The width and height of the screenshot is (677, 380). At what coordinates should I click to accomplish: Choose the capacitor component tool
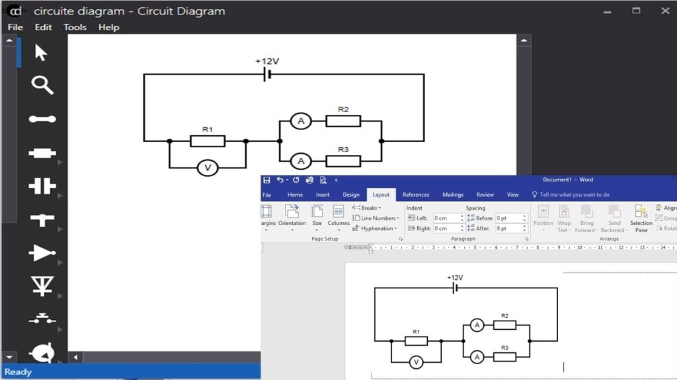point(41,186)
